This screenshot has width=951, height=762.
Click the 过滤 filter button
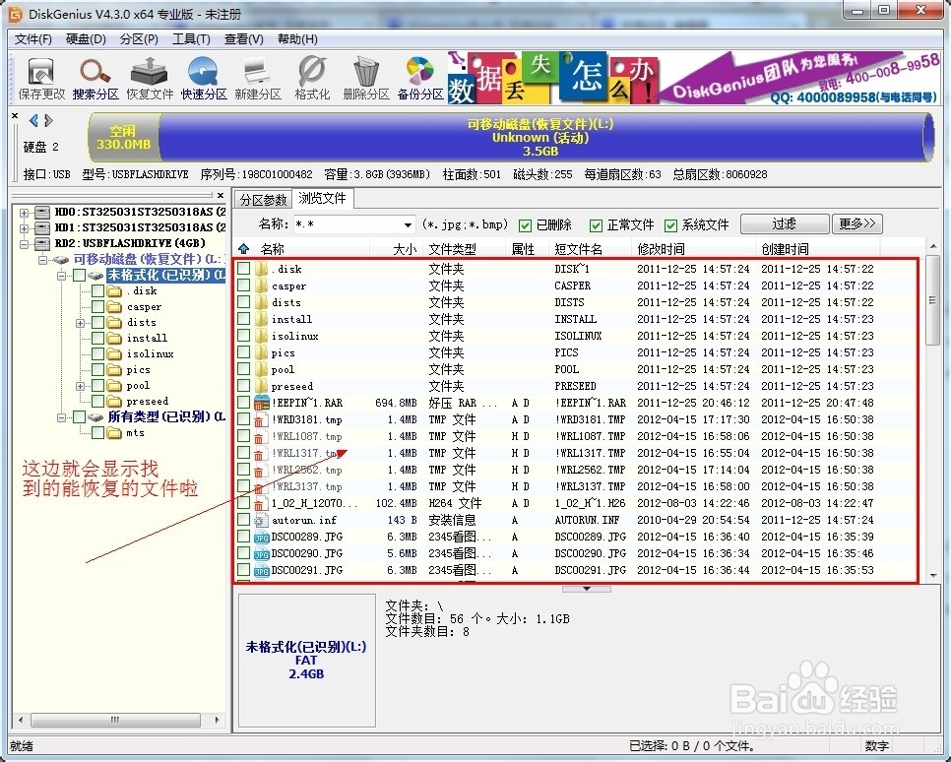pyautogui.click(x=784, y=223)
